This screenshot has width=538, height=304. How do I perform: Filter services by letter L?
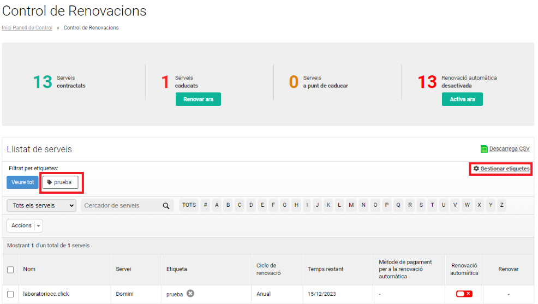tap(339, 205)
